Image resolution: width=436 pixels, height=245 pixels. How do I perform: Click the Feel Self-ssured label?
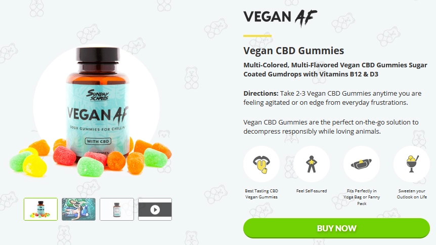point(312,191)
